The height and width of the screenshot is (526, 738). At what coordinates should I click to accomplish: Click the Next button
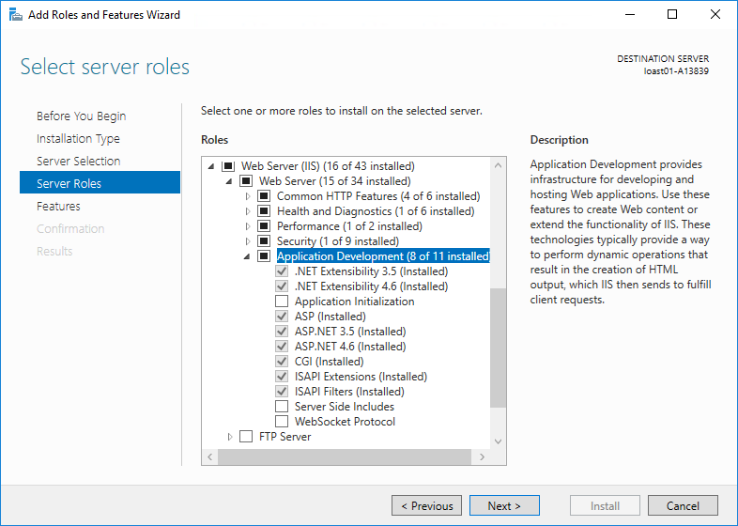pyautogui.click(x=504, y=505)
